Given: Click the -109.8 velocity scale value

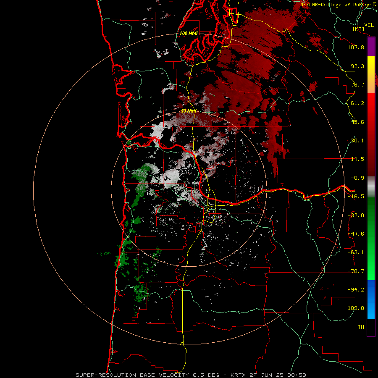Looking at the screenshot, I should [354, 308].
